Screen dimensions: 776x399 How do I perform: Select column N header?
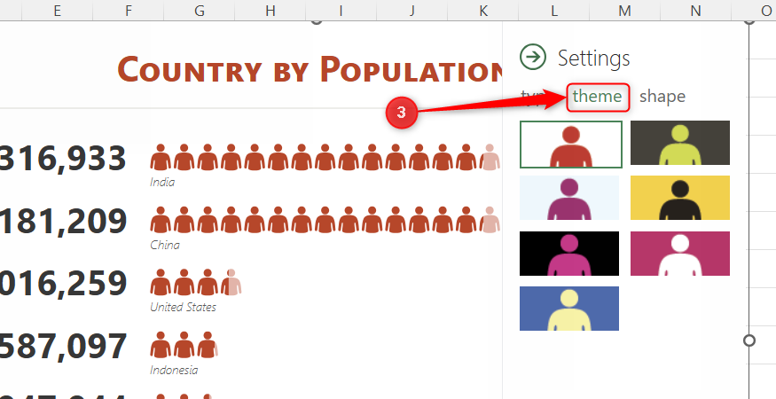(696, 11)
